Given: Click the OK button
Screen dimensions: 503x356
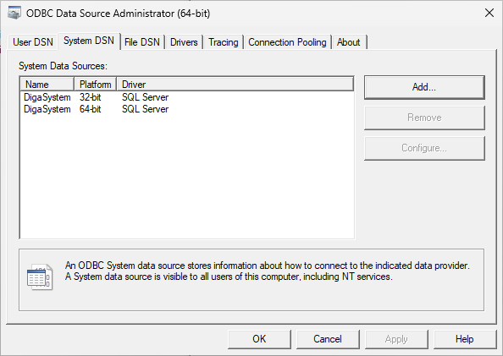Looking at the screenshot, I should [x=259, y=339].
